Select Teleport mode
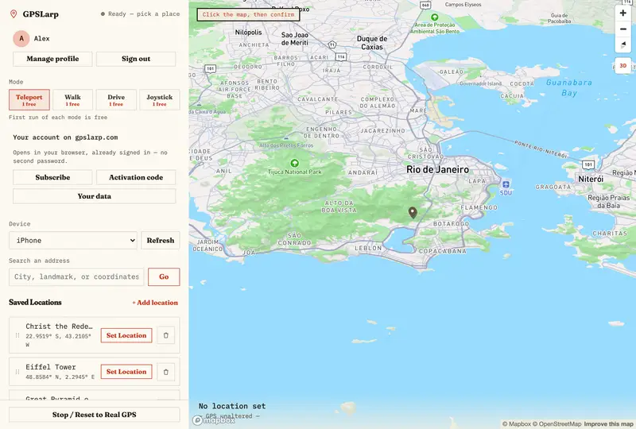636x429 pixels. tap(29, 100)
